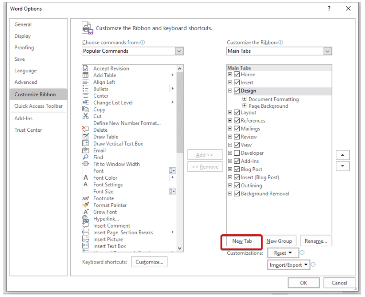The width and height of the screenshot is (365, 297).
Task: Click the Delete comment icon
Action: tap(86, 130)
